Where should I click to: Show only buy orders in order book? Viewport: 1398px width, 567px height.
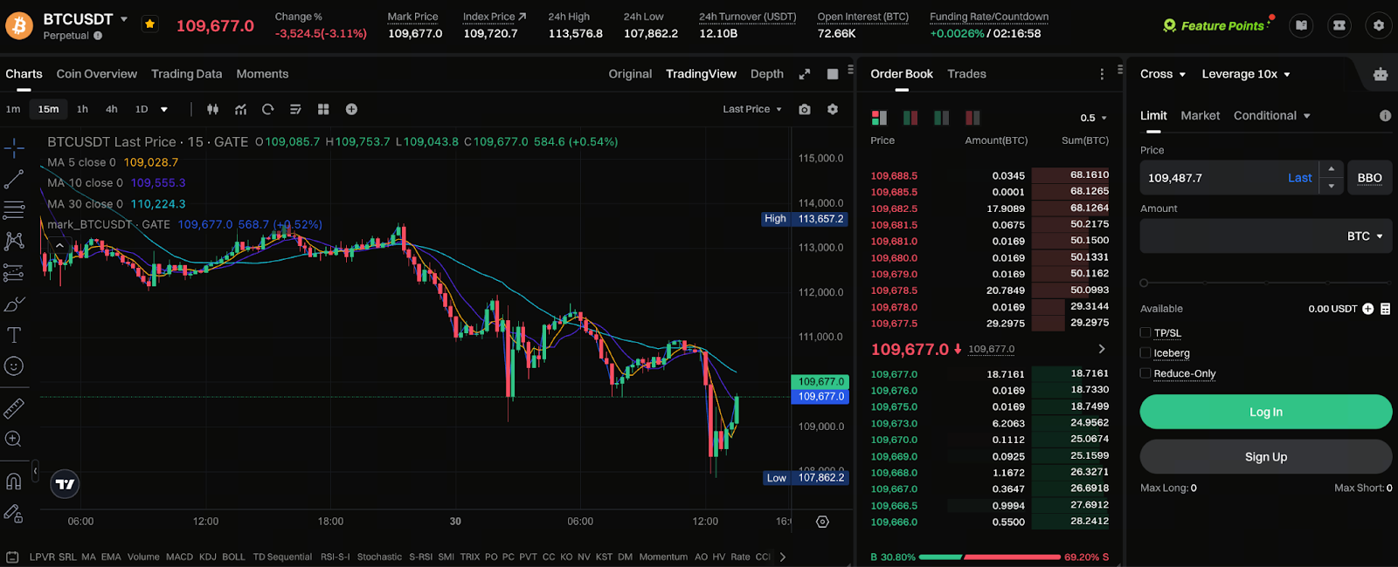tap(941, 118)
